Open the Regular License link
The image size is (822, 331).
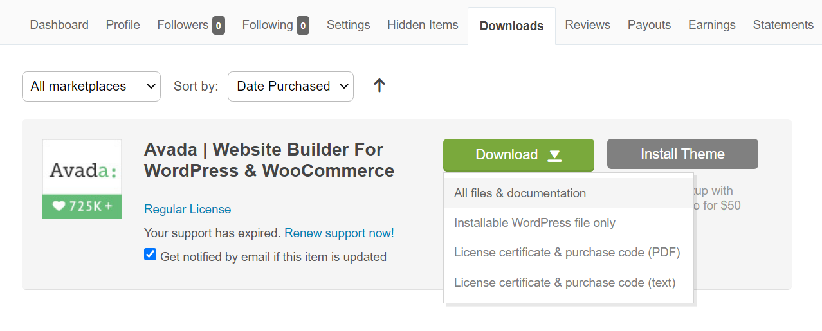click(187, 210)
